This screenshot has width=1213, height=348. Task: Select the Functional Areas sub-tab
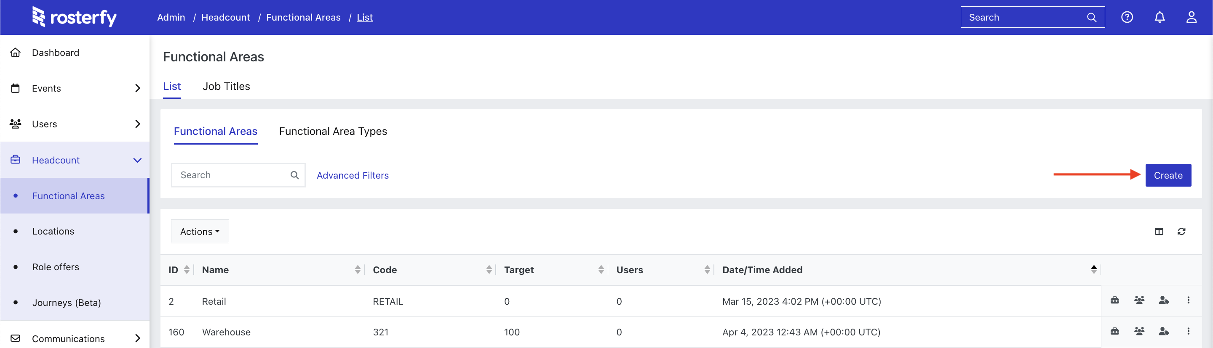216,132
